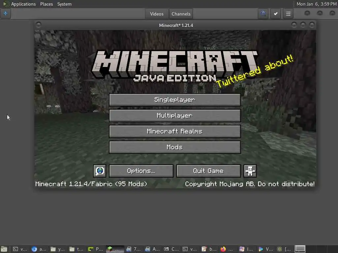
Task: Click the copyright Mojang AB text
Action: coord(250,184)
